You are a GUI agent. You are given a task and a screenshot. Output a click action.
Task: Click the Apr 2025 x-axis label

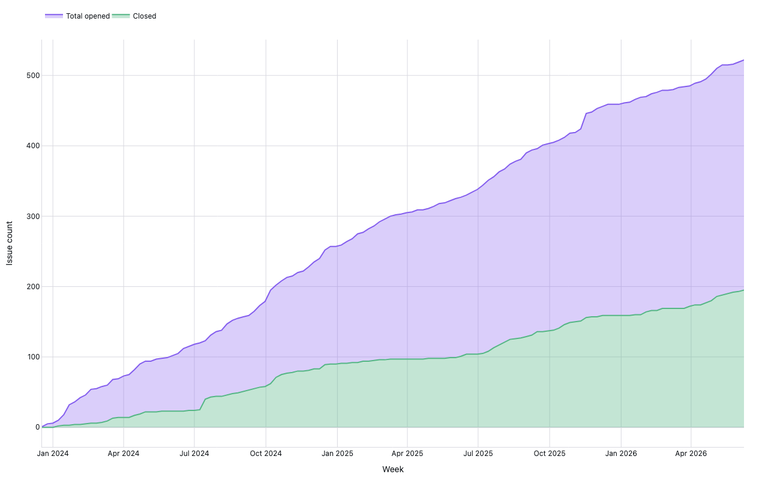coord(407,454)
